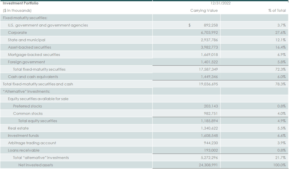The width and height of the screenshot is (289, 169).
Task: Click 'Total fixed-maturity securities and cash' label
Action: [38, 84]
